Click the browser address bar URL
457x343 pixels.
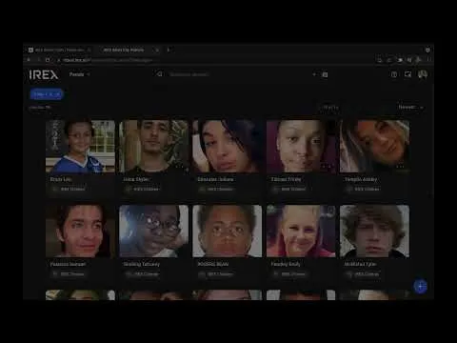[x=108, y=60]
